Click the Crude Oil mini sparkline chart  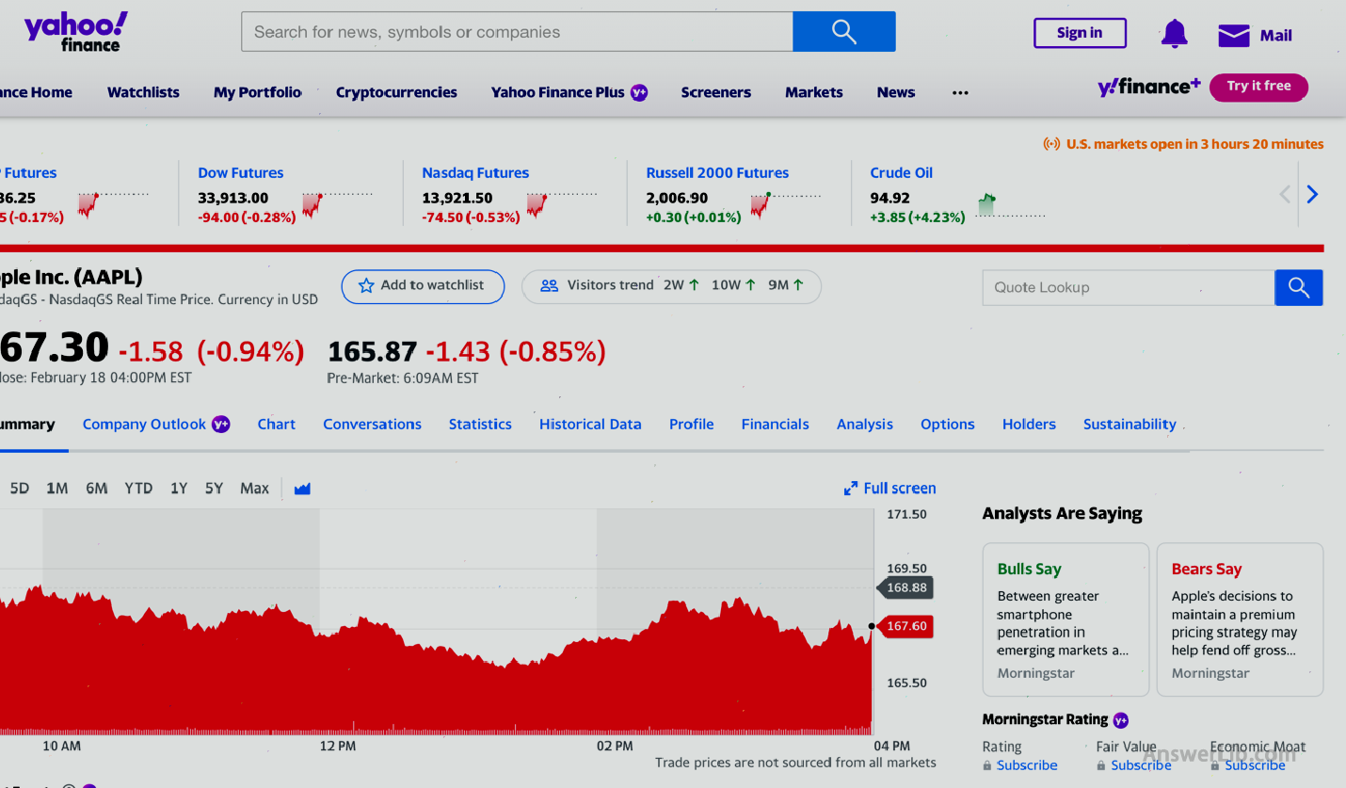coord(1010,204)
